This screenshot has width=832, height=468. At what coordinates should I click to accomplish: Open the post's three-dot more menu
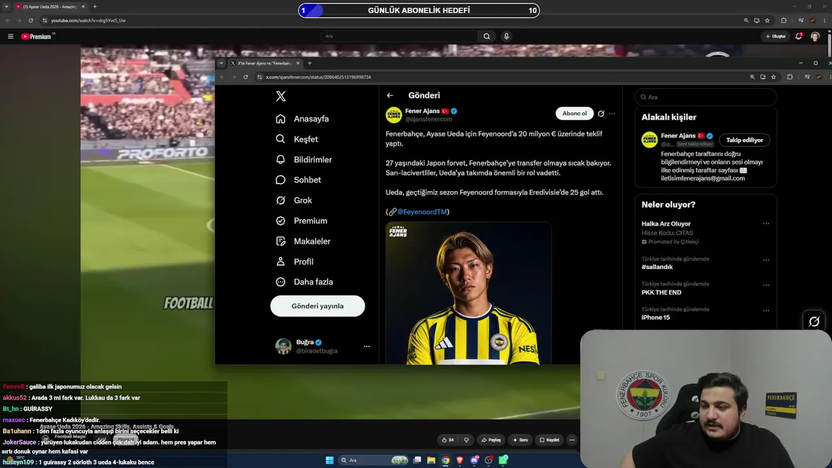tap(612, 114)
